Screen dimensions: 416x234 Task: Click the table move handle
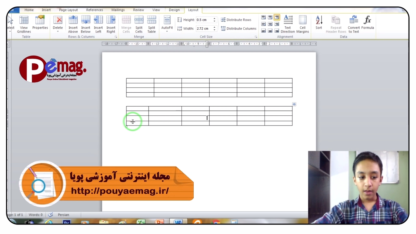(294, 104)
